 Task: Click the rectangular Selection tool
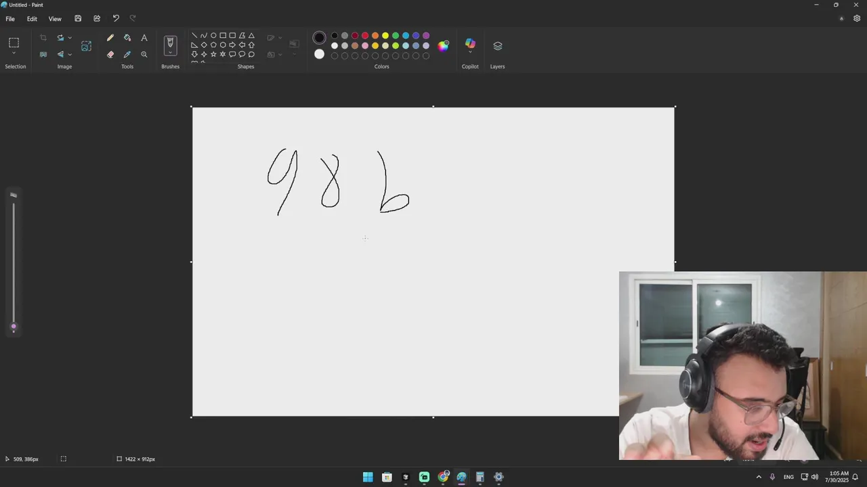tap(14, 43)
